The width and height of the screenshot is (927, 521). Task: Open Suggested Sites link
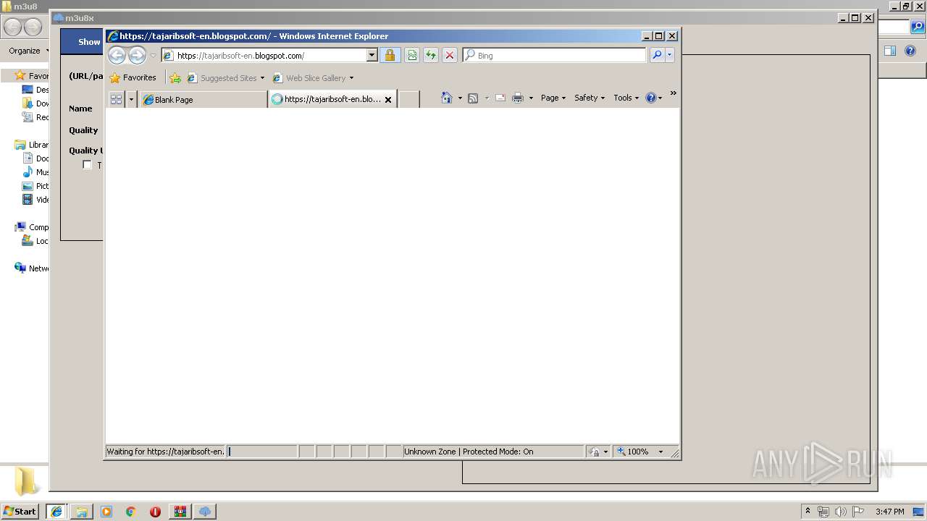[226, 77]
